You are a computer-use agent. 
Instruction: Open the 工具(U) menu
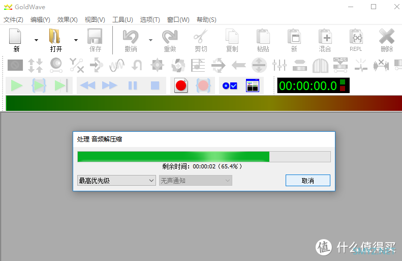click(122, 20)
